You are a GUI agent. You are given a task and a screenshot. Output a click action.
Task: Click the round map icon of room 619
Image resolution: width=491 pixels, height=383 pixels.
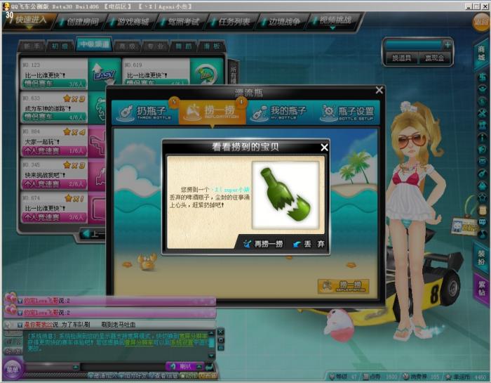point(206,72)
